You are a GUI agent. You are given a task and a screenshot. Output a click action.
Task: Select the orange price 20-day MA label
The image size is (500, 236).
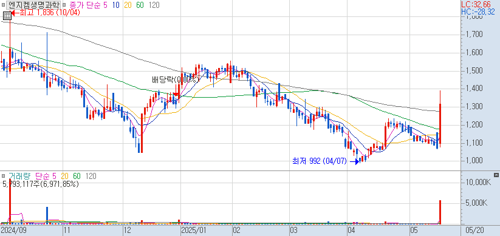(x=128, y=5)
